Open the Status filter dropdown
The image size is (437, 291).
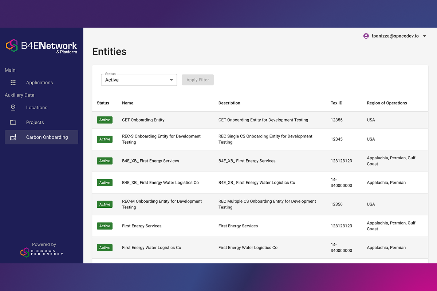[139, 80]
